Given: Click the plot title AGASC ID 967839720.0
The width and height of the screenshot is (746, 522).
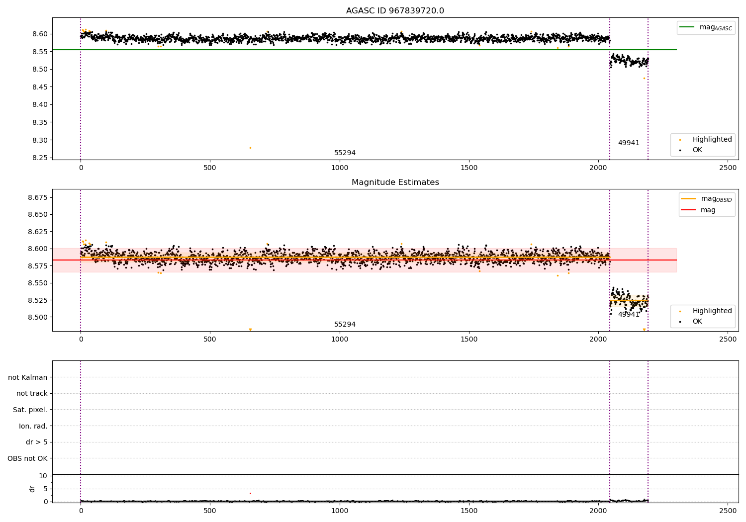Looking at the screenshot, I should (395, 11).
